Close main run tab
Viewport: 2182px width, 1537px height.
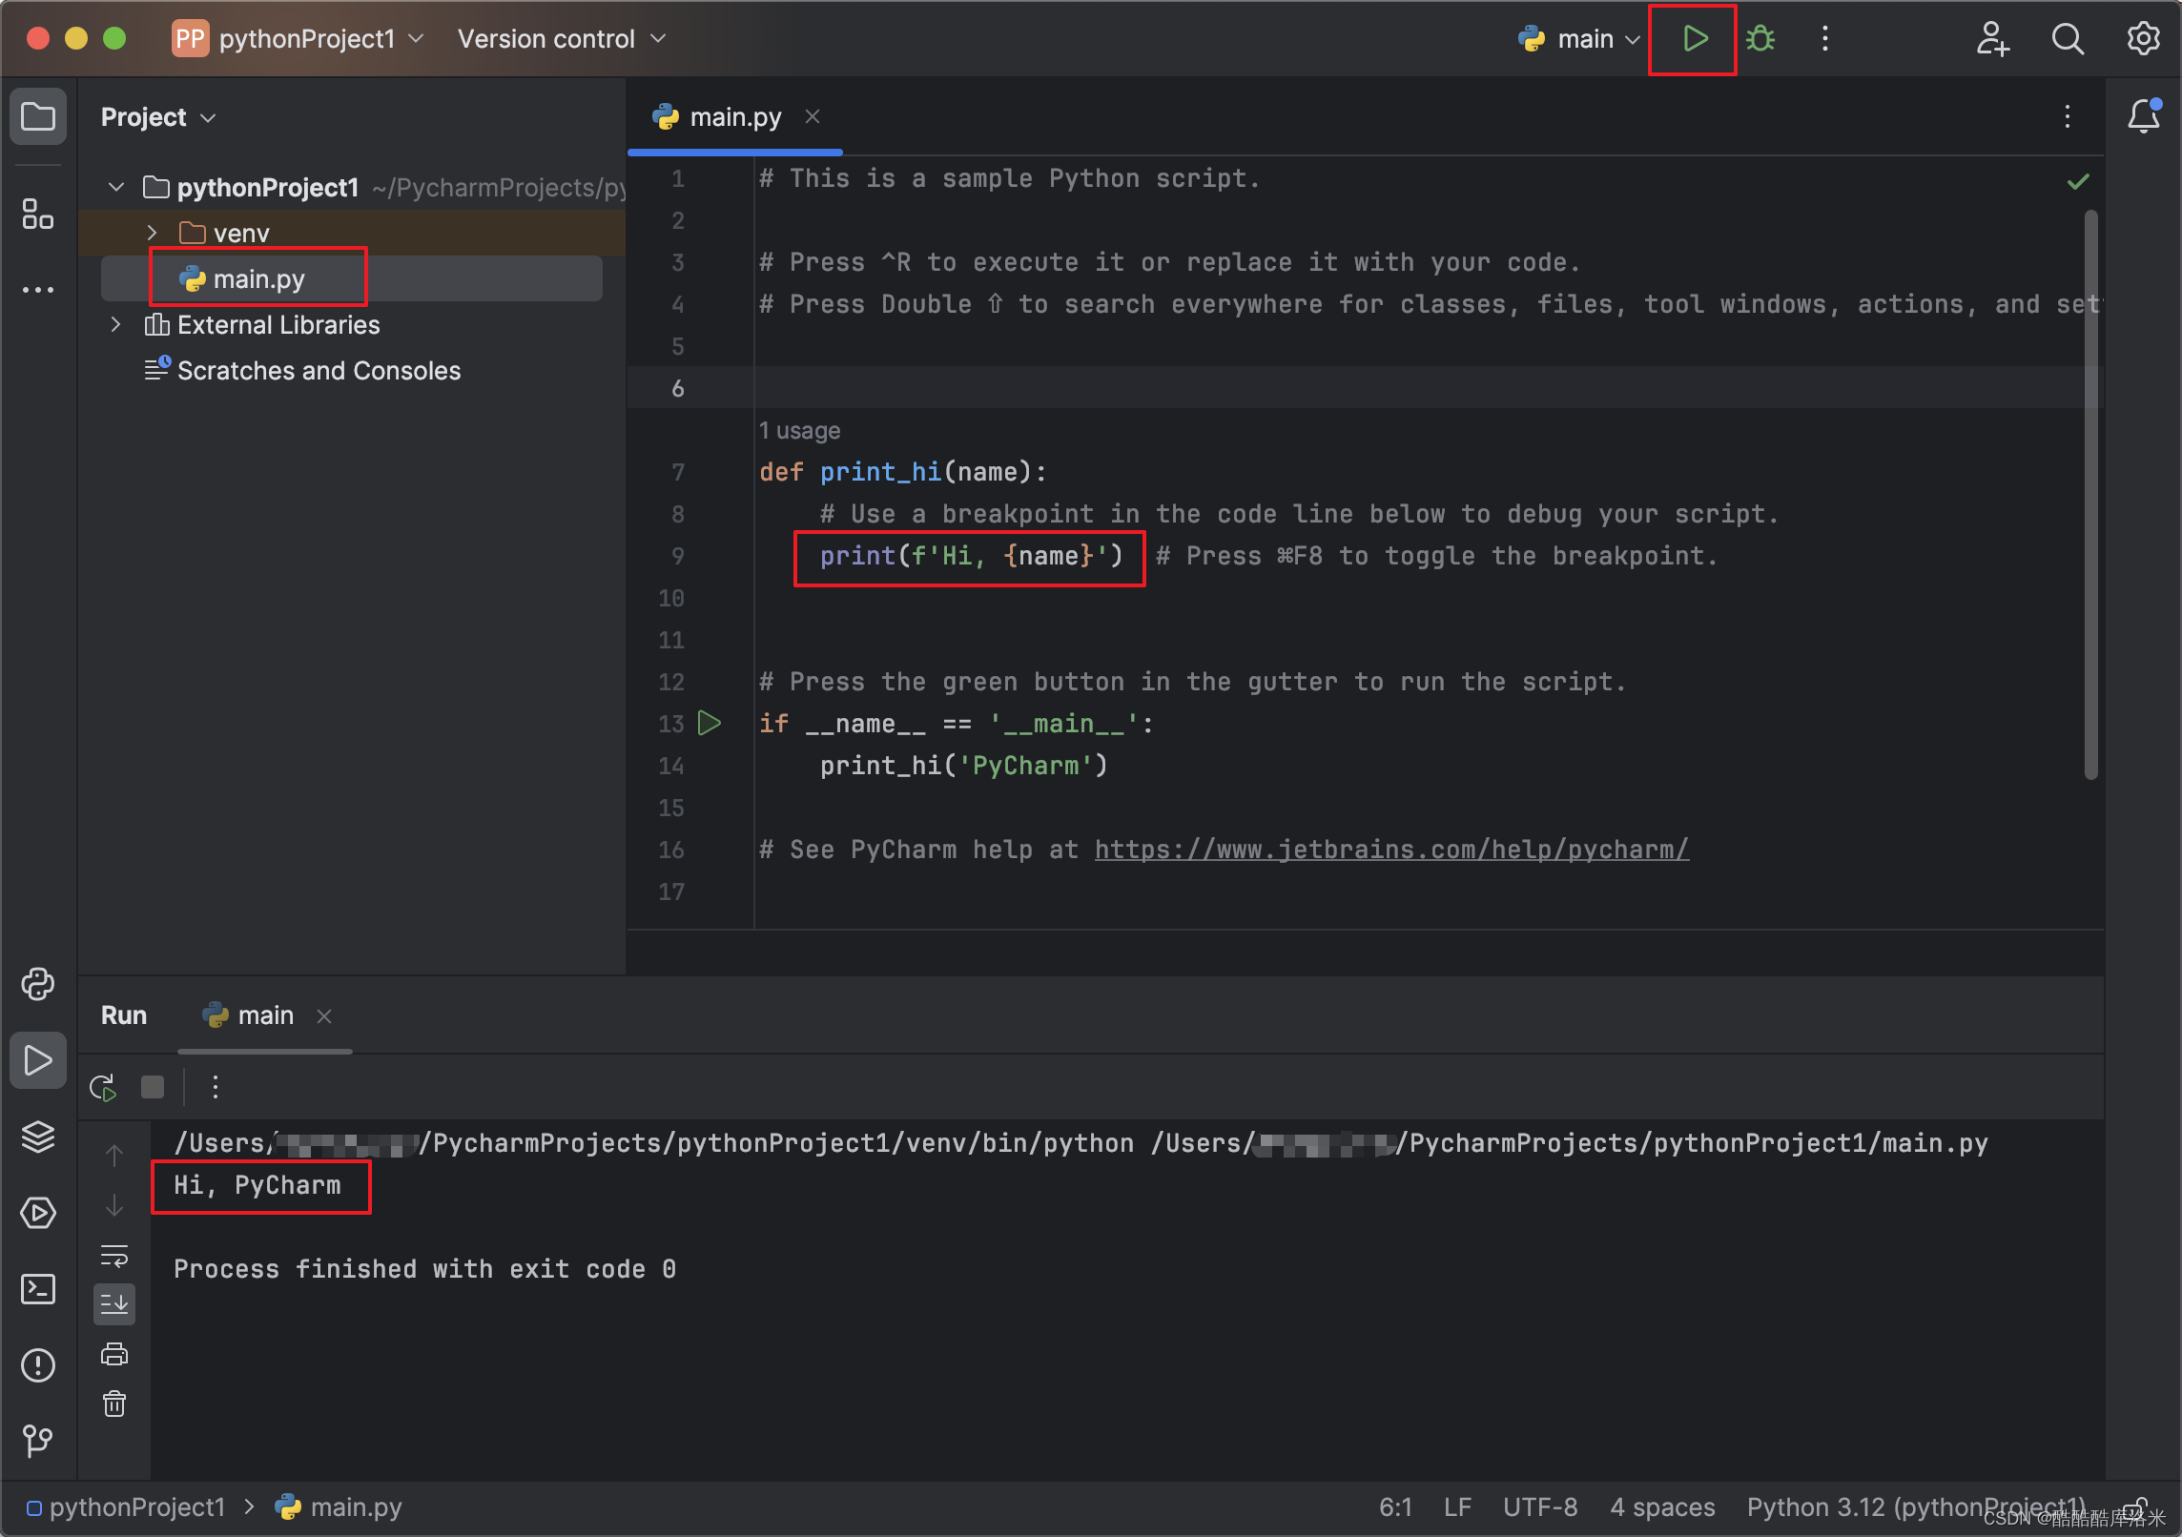(324, 1016)
